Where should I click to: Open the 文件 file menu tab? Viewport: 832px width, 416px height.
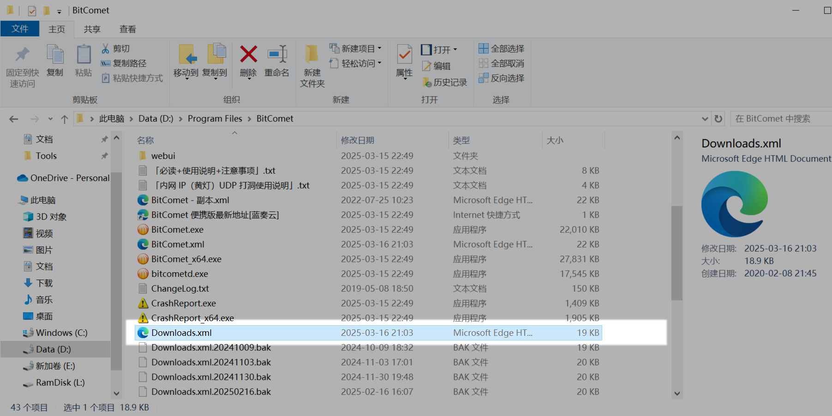pos(20,29)
